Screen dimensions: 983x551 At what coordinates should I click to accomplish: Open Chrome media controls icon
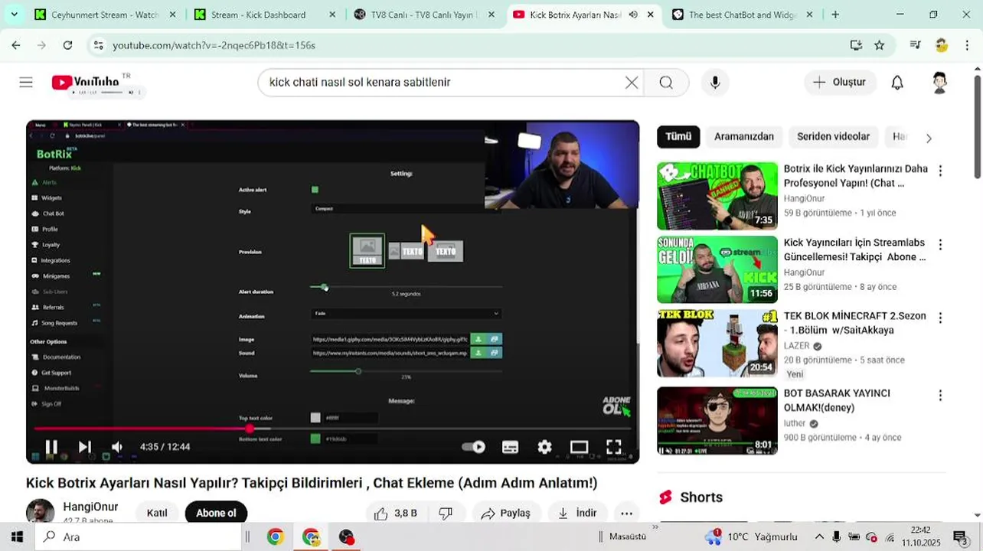(x=915, y=45)
